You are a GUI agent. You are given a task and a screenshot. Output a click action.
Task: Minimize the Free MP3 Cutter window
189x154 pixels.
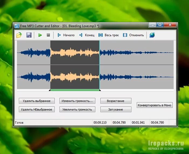point(153,25)
